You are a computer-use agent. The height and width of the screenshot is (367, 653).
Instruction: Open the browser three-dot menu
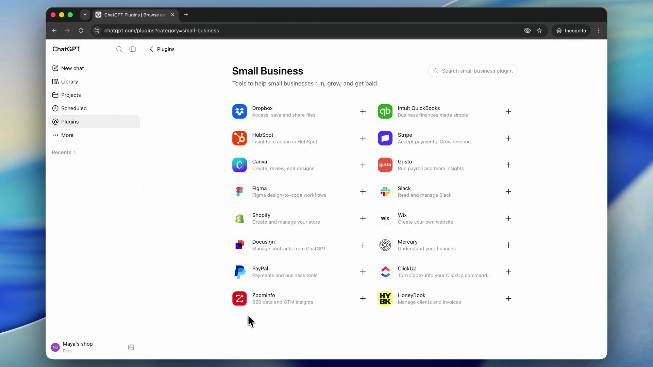pos(599,31)
